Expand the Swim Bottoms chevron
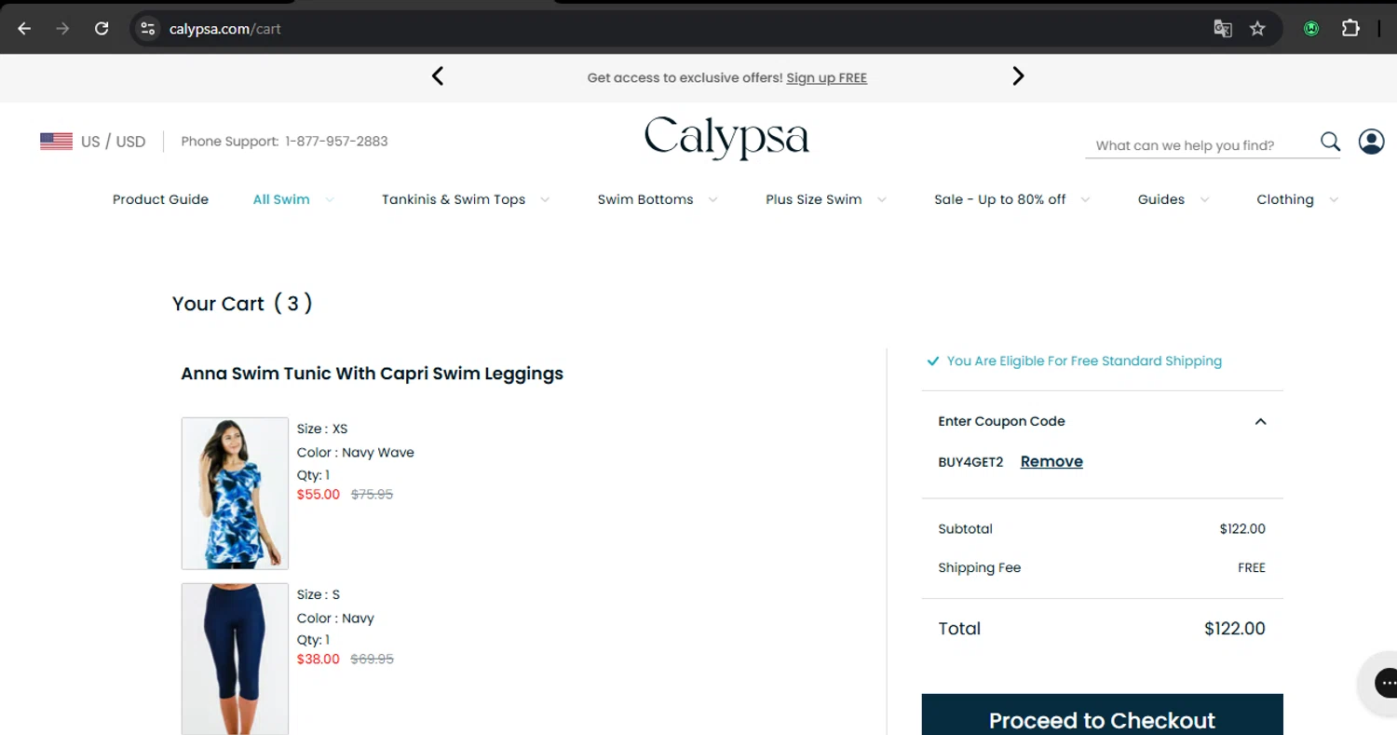Screen dimensions: 1397x735 [712, 199]
